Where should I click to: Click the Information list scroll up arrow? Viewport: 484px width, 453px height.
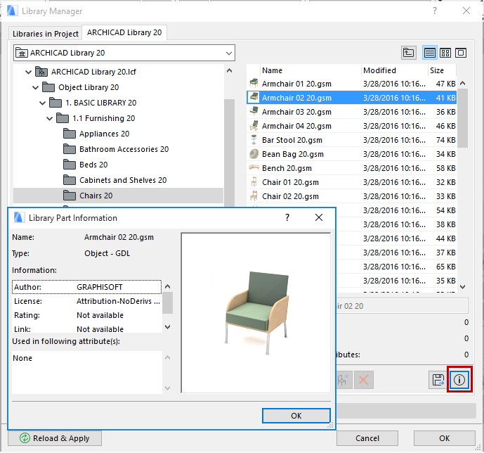[x=168, y=286]
